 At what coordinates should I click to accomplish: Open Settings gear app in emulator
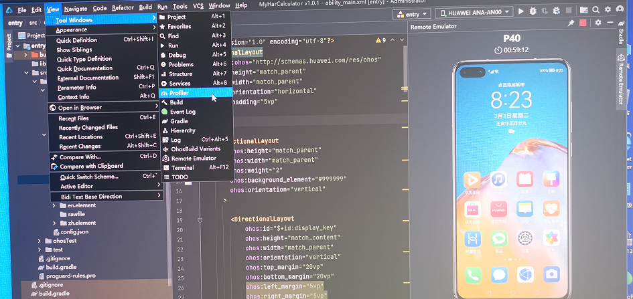(525, 238)
